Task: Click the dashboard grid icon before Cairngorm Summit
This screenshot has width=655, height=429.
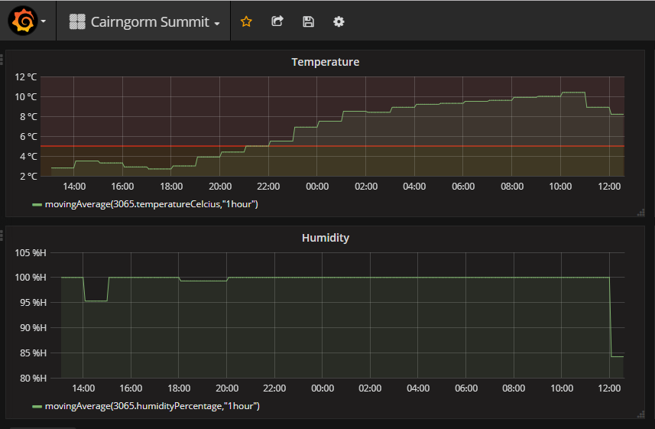Action: tap(77, 22)
